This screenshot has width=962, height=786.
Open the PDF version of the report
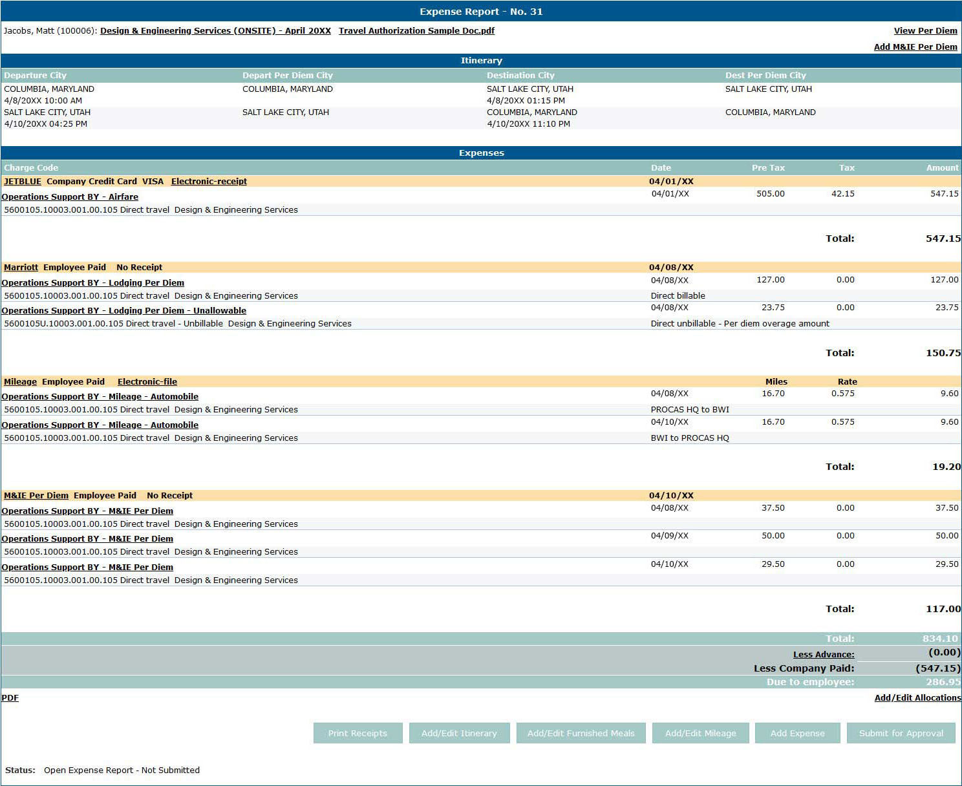coord(10,697)
